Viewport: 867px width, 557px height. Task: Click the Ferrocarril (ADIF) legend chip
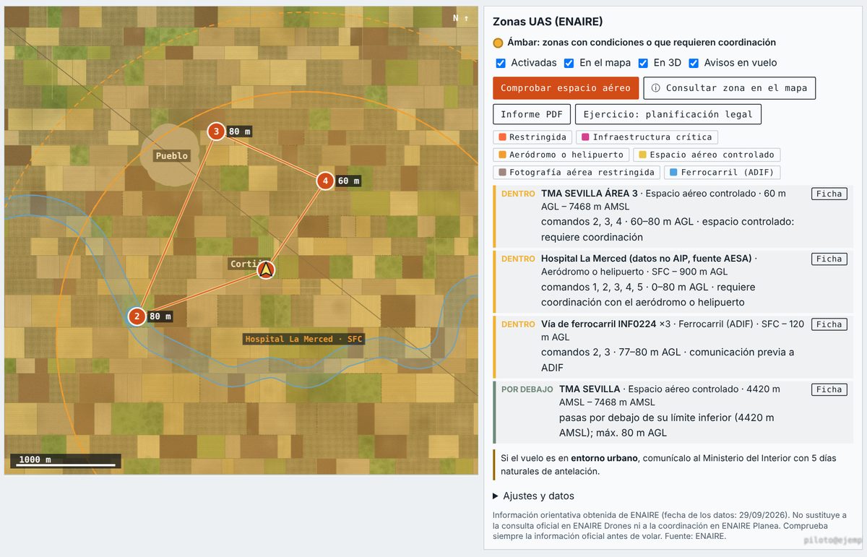[x=722, y=173]
